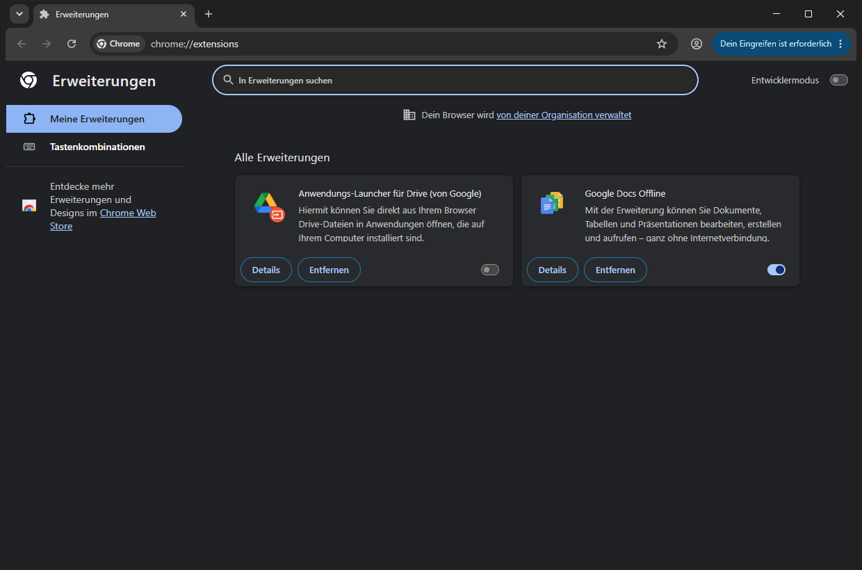Disable the Google Docs Offline toggle
The width and height of the screenshot is (862, 570).
tap(776, 270)
